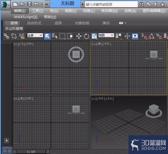Expand the quick access toolbar overflow
This screenshot has height=154, width=168.
47,4
